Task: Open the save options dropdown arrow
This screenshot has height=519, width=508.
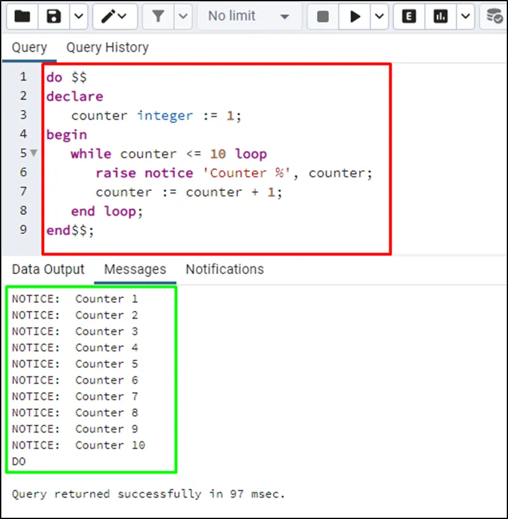Action: coord(78,17)
